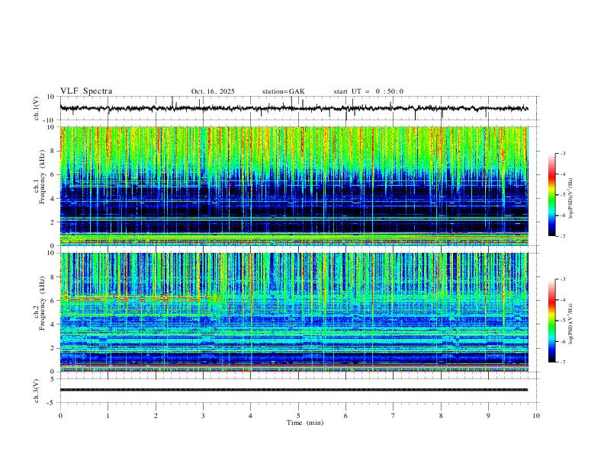Viewport: 604px width, 466px height.
Task: Click time axis tick label "8"
Action: point(441,416)
